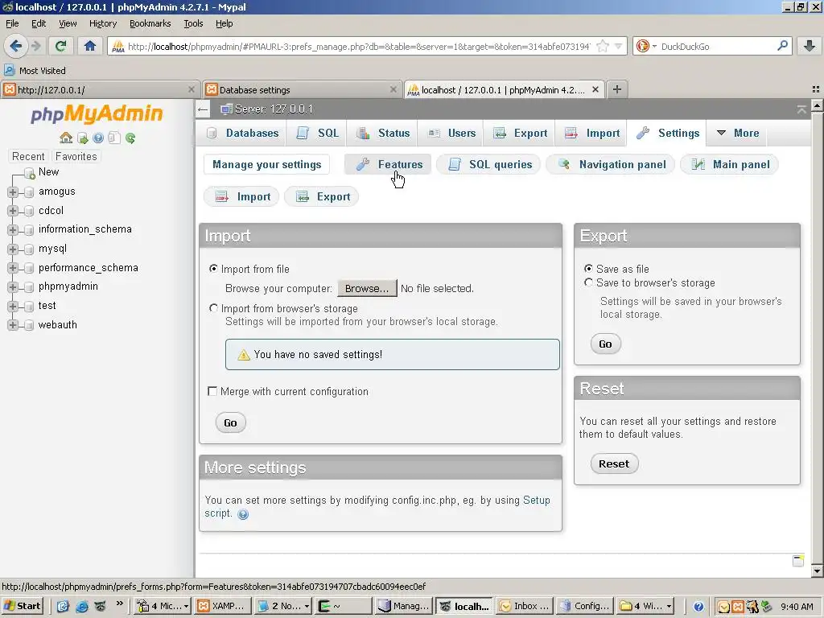
Task: Open browser Downloads arrow button
Action: pyautogui.click(x=810, y=46)
